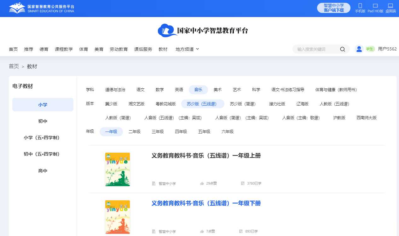Open the Pad HD版 tablet icon
Screen dimensions: 399x236
(x=375, y=6)
